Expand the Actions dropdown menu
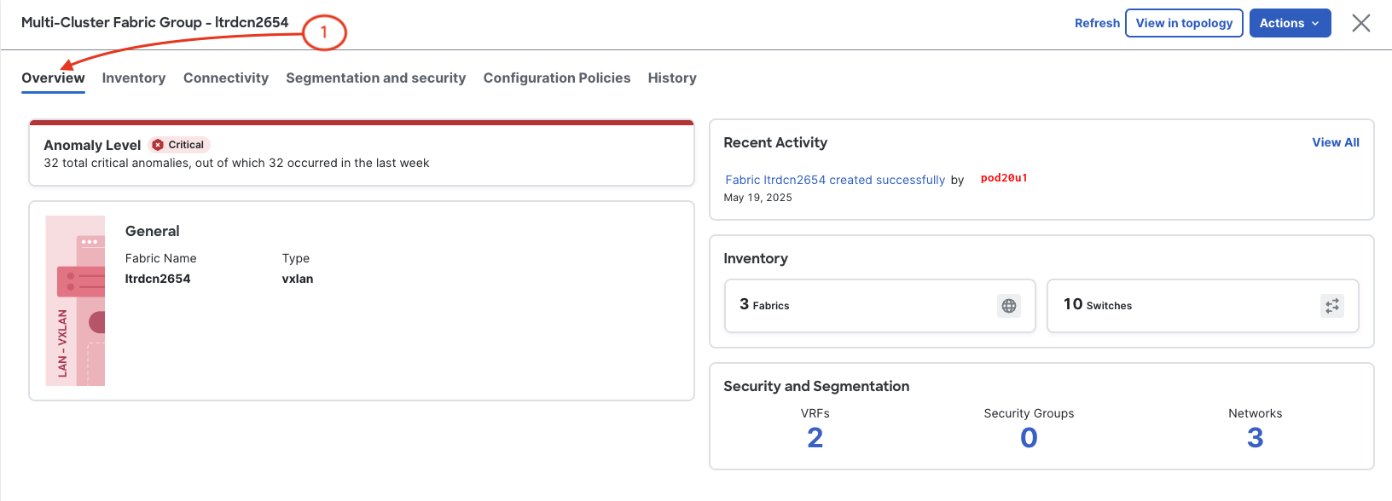This screenshot has width=1392, height=501. point(1290,23)
